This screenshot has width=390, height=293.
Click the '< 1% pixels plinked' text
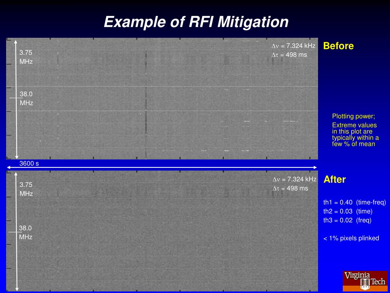351,238
